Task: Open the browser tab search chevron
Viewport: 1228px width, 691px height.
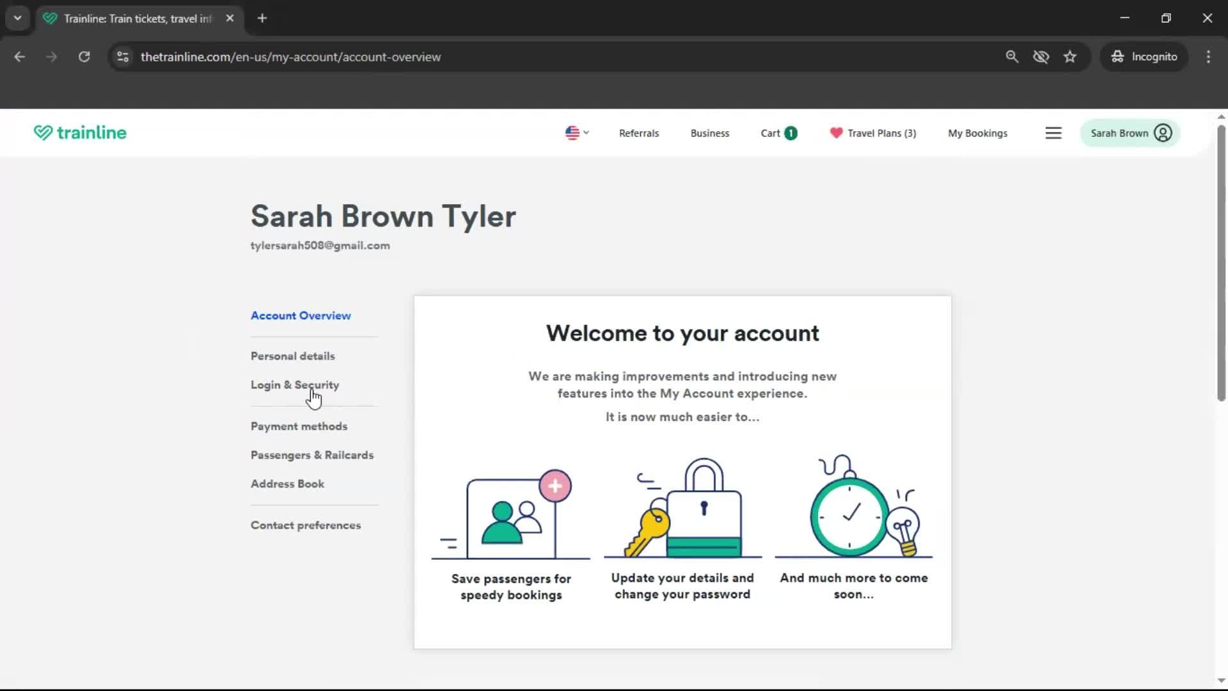Action: coord(17,18)
